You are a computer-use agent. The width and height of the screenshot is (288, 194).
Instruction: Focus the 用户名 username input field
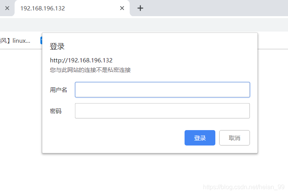[162, 90]
